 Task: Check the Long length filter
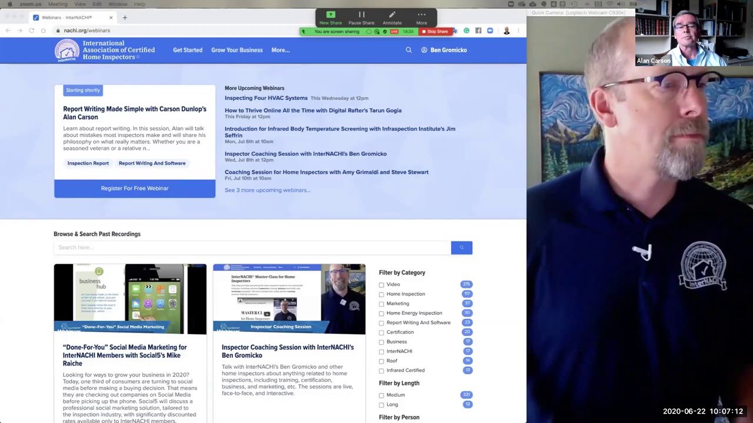(x=381, y=405)
